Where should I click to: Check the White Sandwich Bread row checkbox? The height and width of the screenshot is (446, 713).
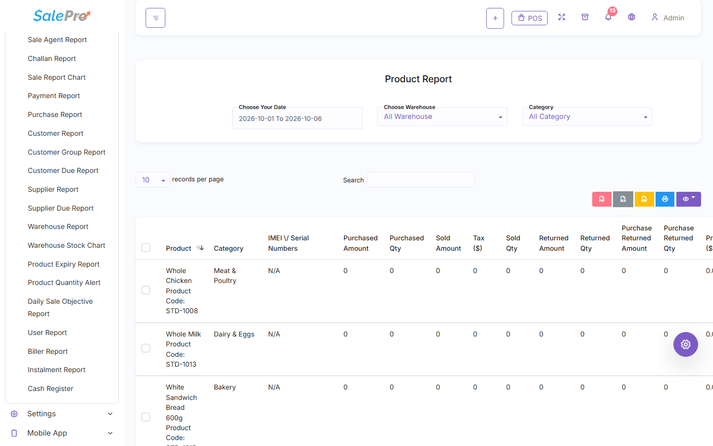pos(146,417)
